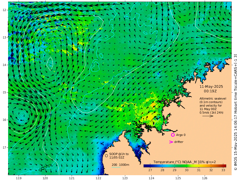The height and width of the screenshot is (183, 237).
Task: Click the 'Argo 0' legend label
Action: [x=181, y=135]
